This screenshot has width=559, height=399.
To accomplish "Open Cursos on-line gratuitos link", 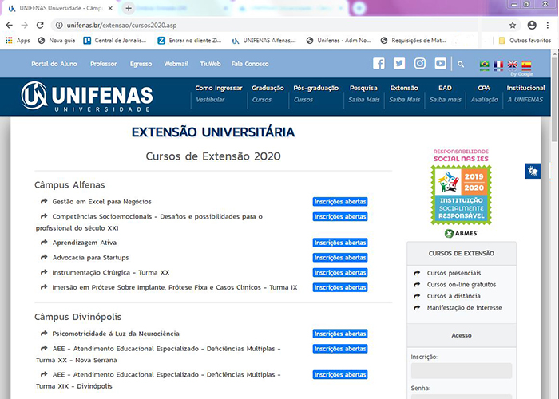I will [x=461, y=284].
